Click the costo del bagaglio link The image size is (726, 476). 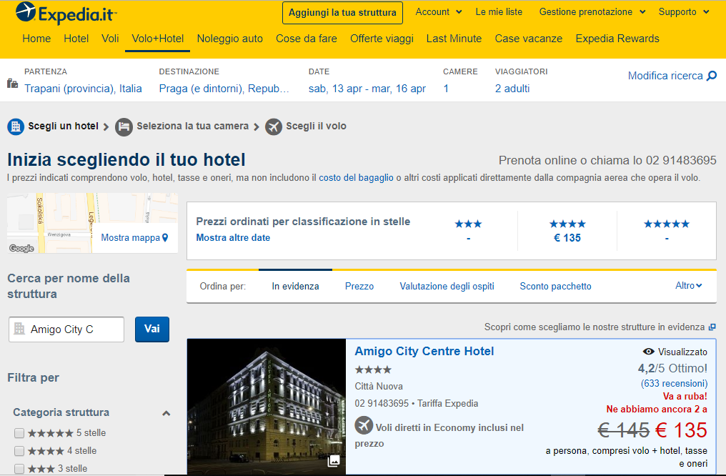[356, 177]
